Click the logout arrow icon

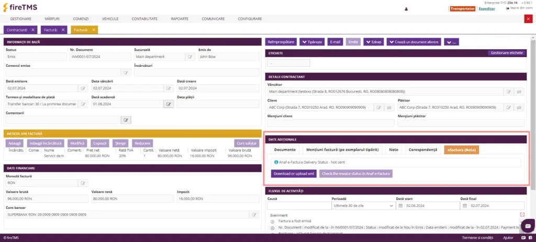coord(507,8)
